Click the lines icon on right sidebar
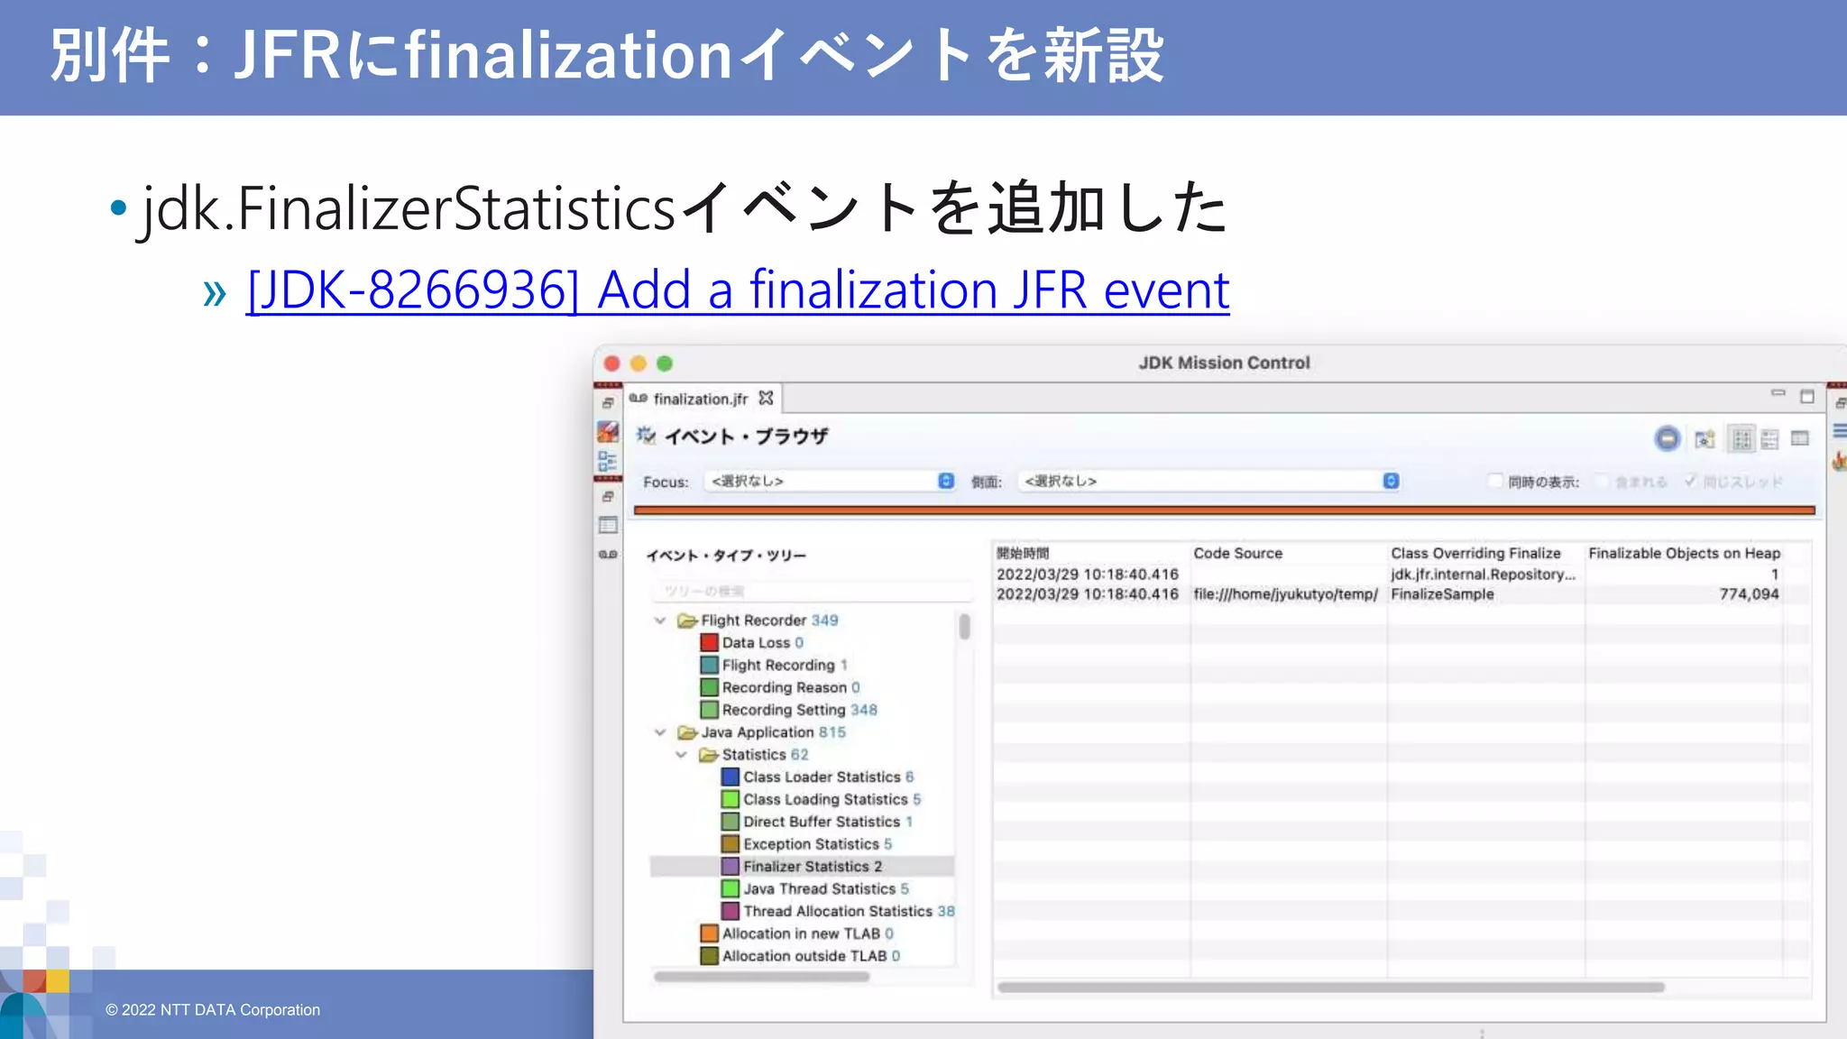 pyautogui.click(x=1839, y=431)
